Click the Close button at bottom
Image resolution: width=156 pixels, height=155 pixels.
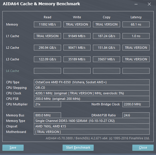click(x=143, y=147)
